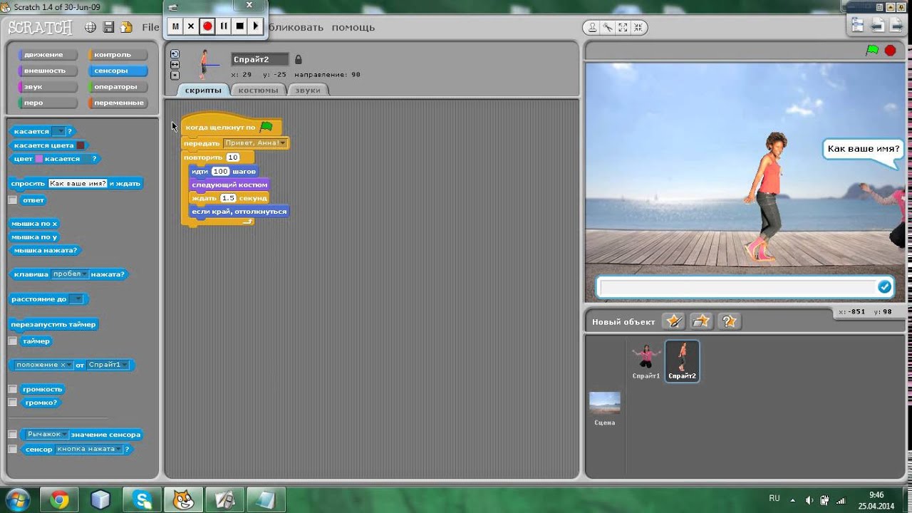This screenshot has height=513, width=912.
Task: Select the 'Спрайт1' sprite thumbnail
Action: coord(646,361)
